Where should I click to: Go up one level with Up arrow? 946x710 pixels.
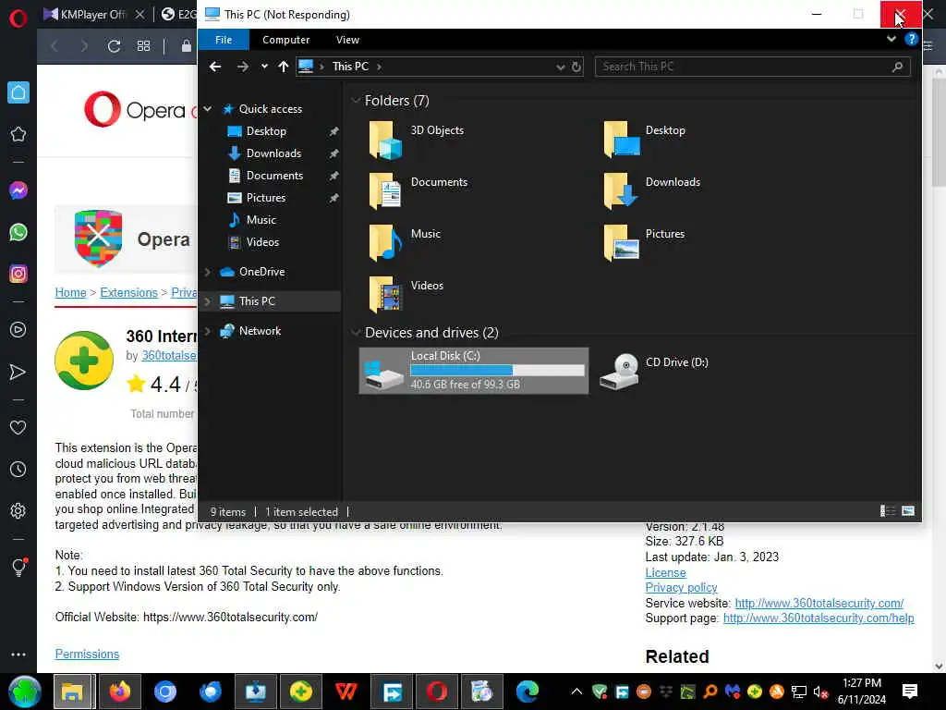coord(283,67)
